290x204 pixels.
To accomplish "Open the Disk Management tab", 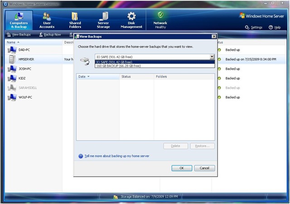I will 131,20.
